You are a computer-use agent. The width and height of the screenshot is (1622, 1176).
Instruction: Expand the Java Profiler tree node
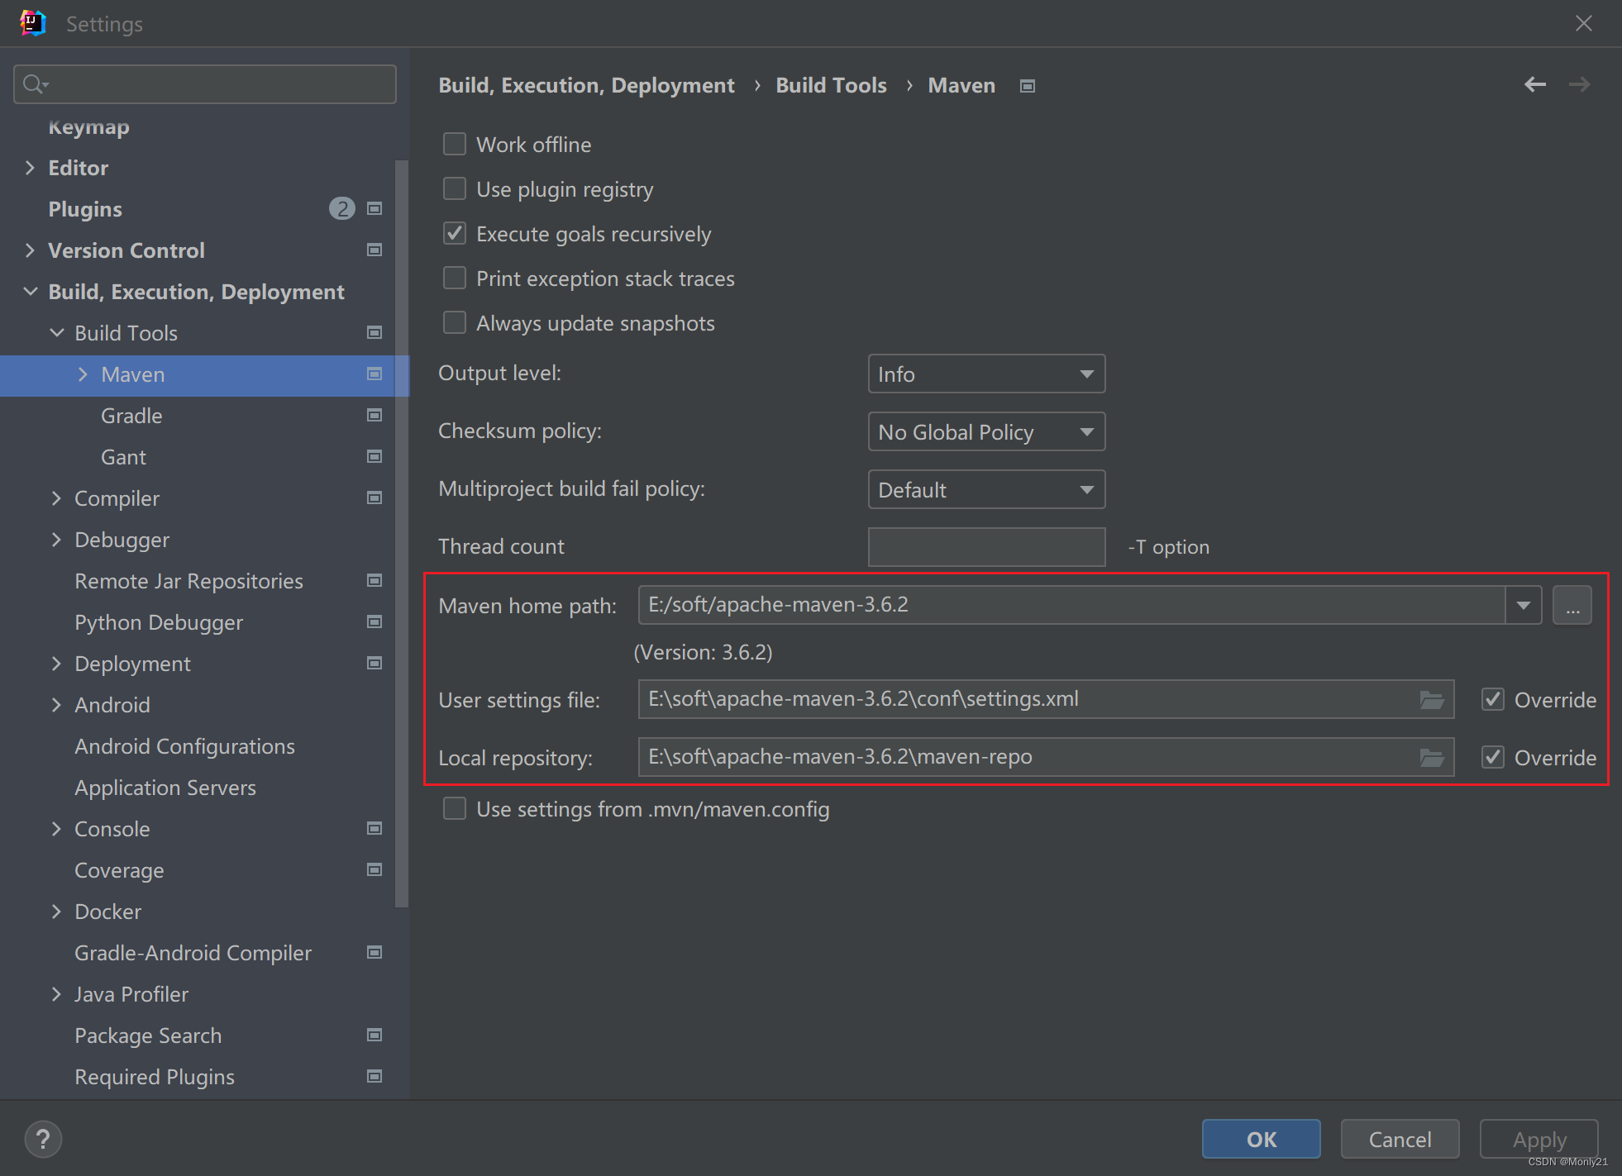coord(57,994)
